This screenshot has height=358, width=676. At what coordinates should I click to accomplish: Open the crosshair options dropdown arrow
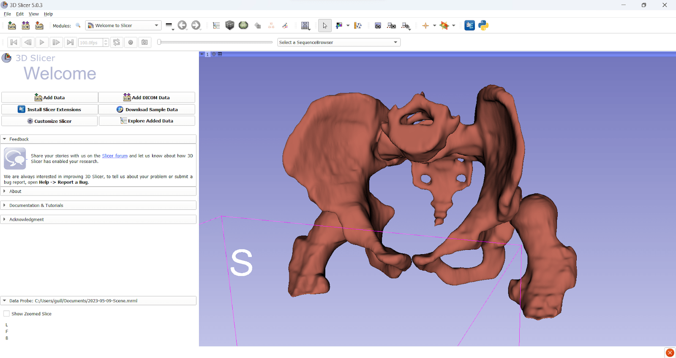click(x=434, y=25)
